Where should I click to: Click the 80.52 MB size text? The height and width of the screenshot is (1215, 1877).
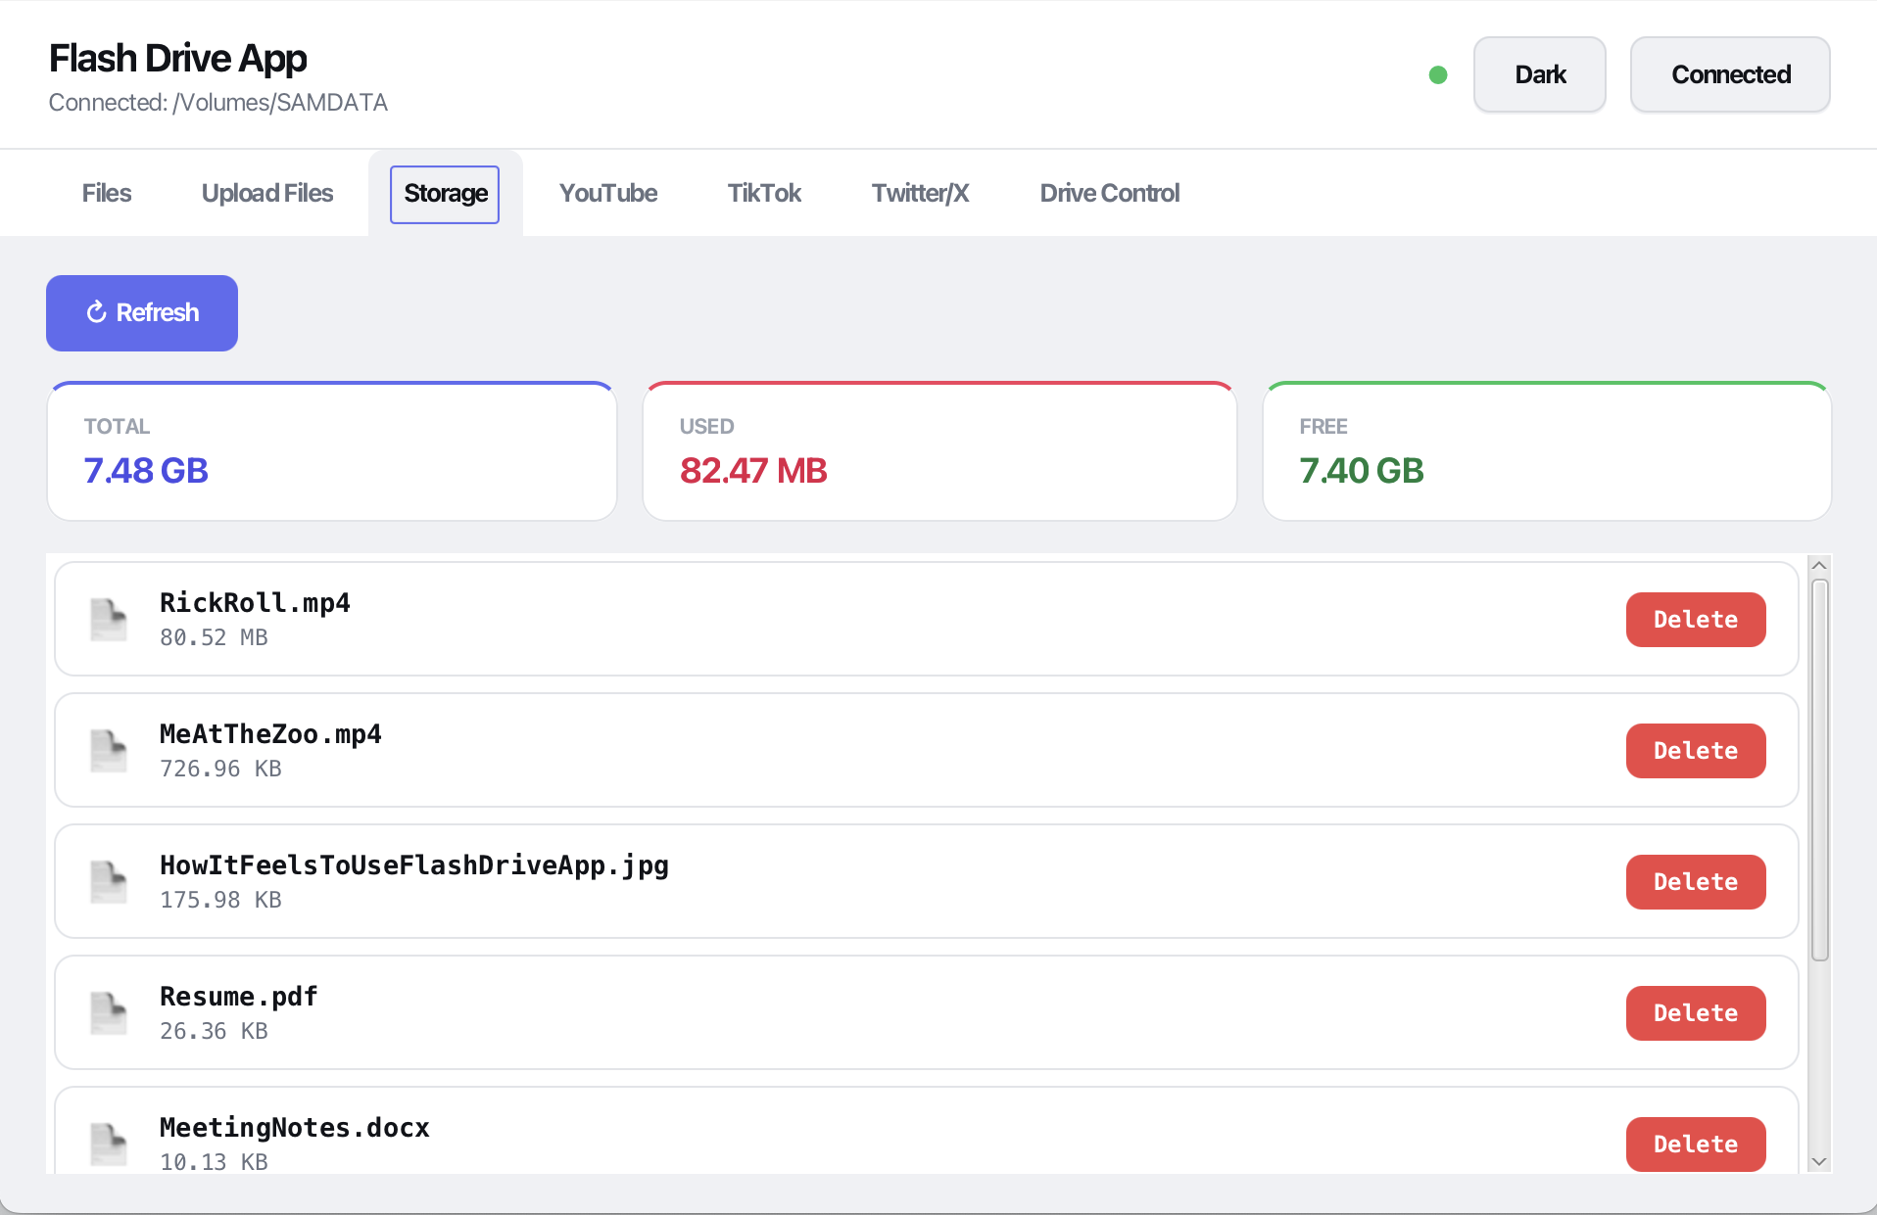click(x=214, y=637)
